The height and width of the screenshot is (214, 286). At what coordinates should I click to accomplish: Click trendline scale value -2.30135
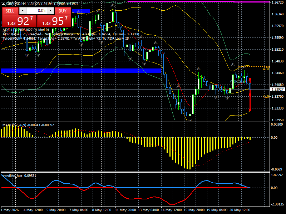click(x=277, y=204)
